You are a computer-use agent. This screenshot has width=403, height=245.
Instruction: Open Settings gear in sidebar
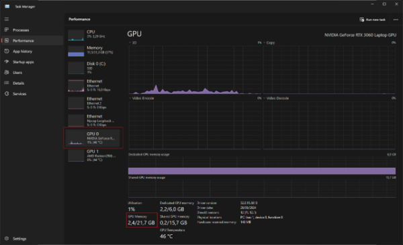point(7,238)
